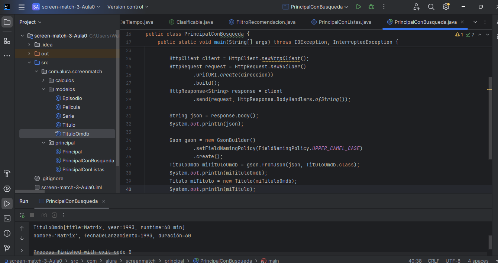Collapse the modelos package
Viewport: 498px width, 263px height.
pos(43,89)
